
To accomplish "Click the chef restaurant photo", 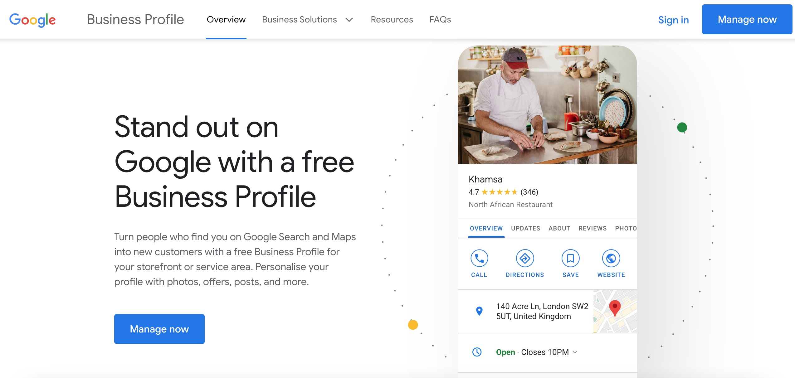I will [x=547, y=105].
